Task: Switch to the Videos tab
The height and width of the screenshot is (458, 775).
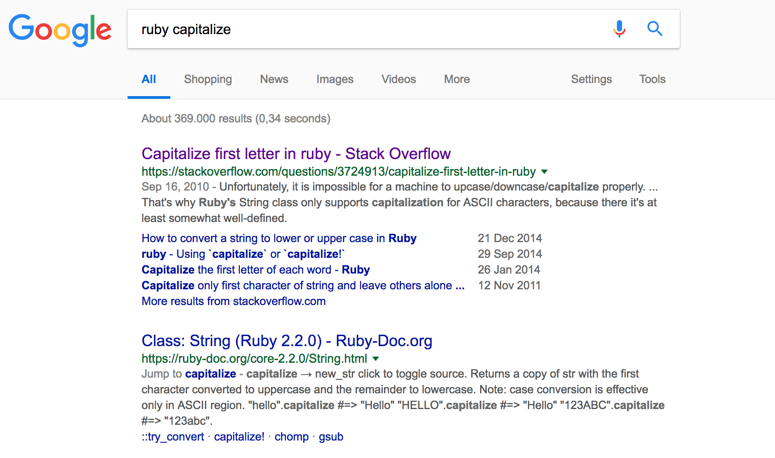Action: pos(398,79)
